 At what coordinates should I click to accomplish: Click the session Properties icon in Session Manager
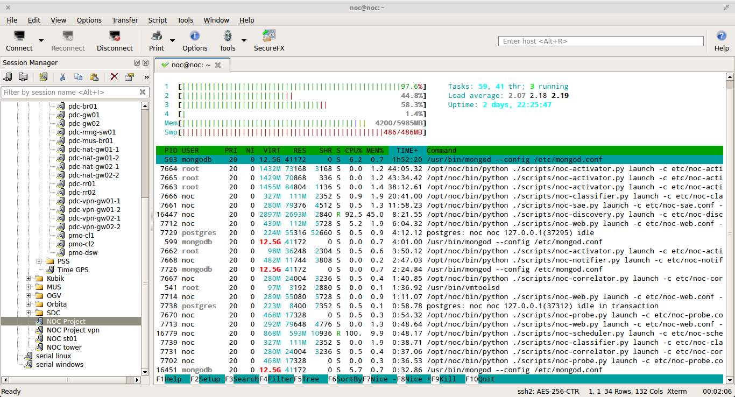coord(130,77)
